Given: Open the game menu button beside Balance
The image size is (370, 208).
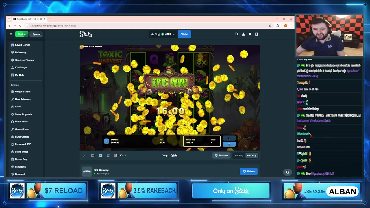Looking at the screenshot, I should click(x=106, y=141).
